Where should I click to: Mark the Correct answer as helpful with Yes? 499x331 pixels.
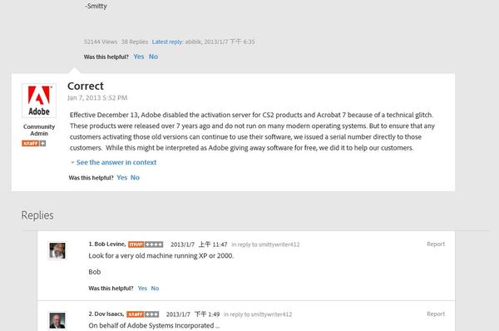pyautogui.click(x=122, y=178)
